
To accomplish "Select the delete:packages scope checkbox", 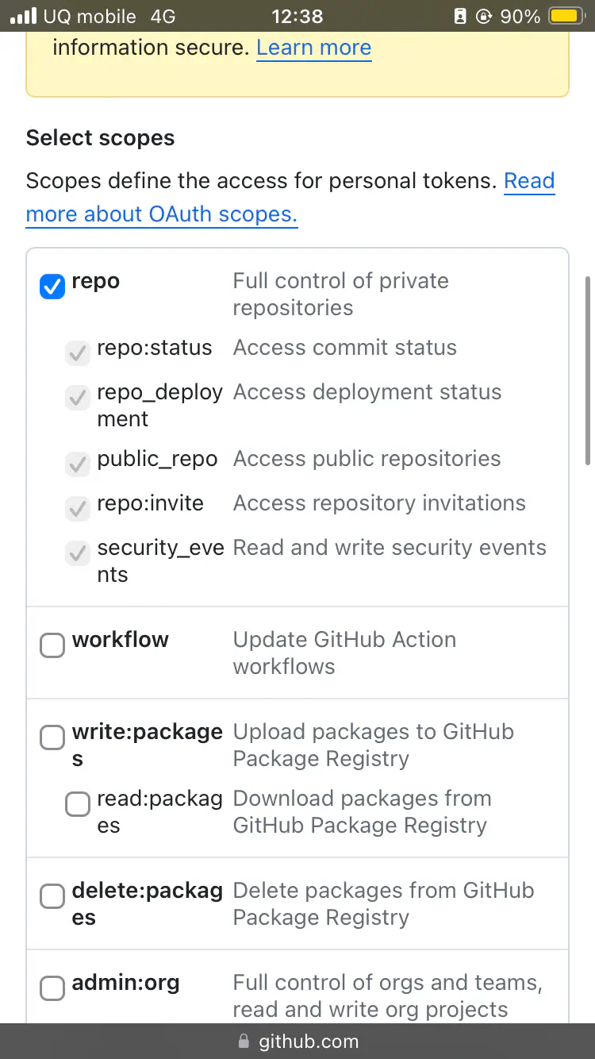I will (x=52, y=896).
